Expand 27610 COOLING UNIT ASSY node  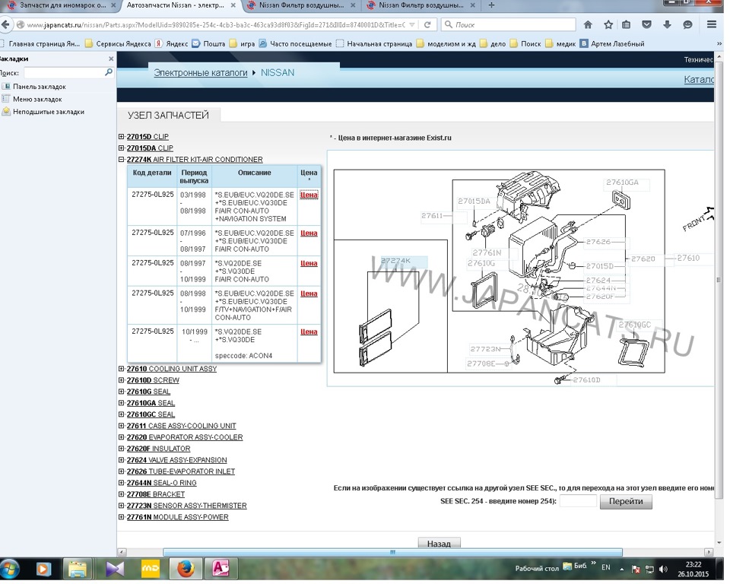click(x=121, y=369)
